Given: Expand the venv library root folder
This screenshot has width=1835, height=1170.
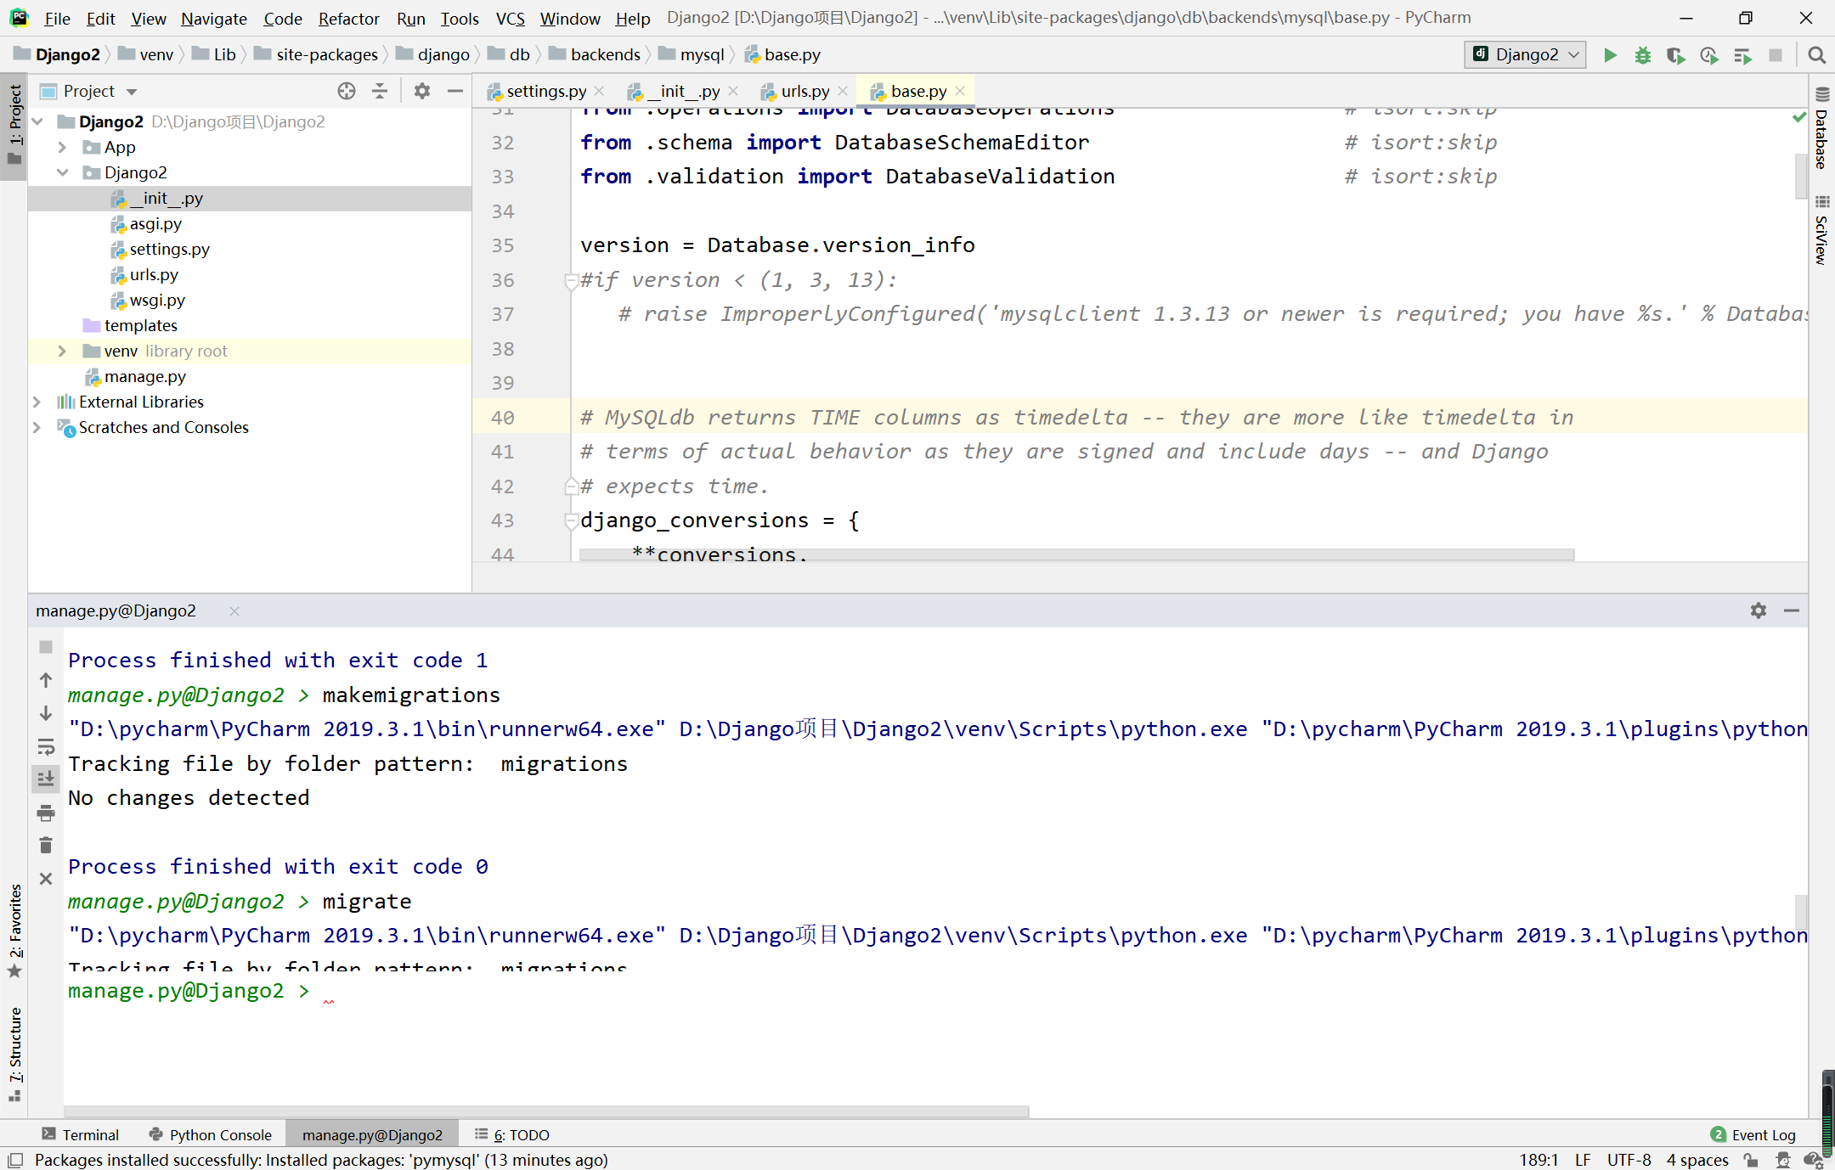Looking at the screenshot, I should coord(62,351).
